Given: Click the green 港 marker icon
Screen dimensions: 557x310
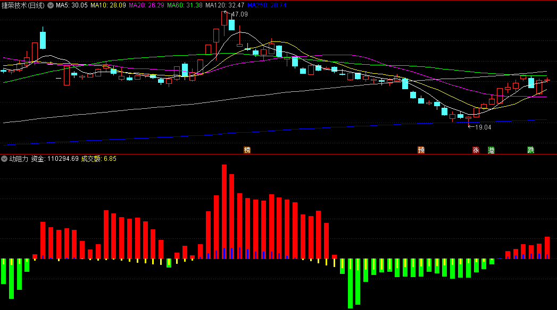Looking at the screenshot, I should [x=491, y=150].
